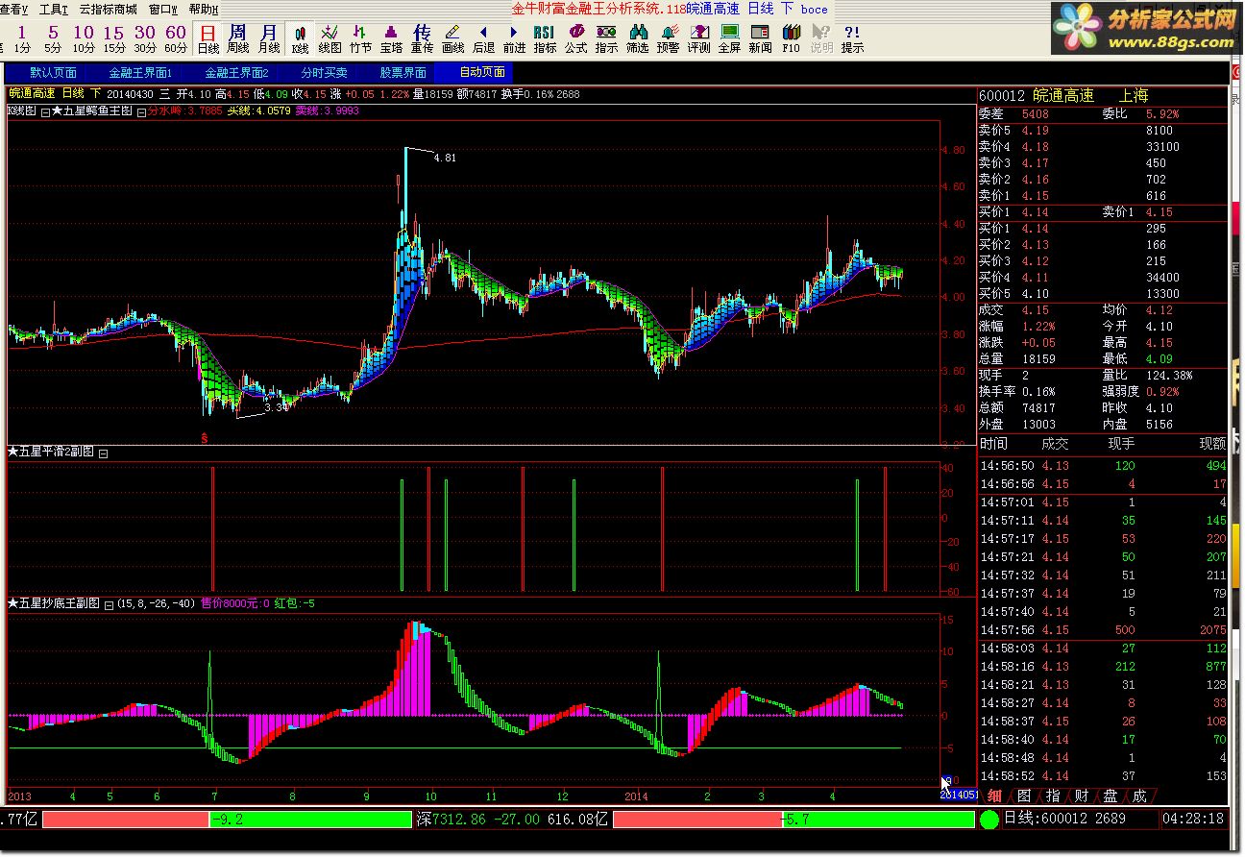This screenshot has width=1245, height=857.
Task: Select the 成 tab in side panel
Action: (x=1139, y=796)
